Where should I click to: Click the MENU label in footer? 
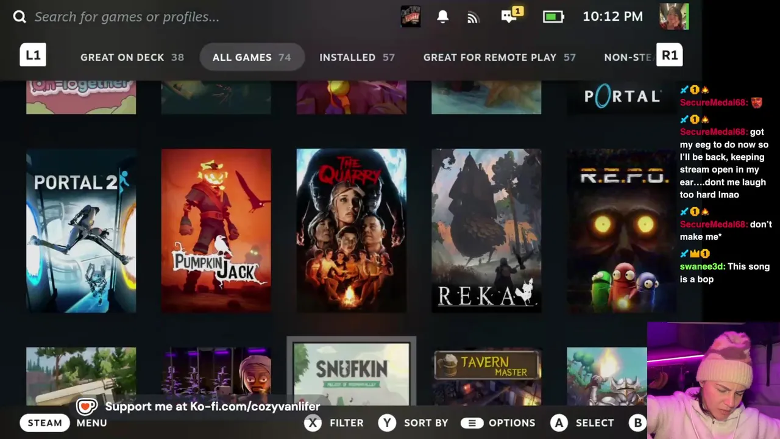point(92,423)
